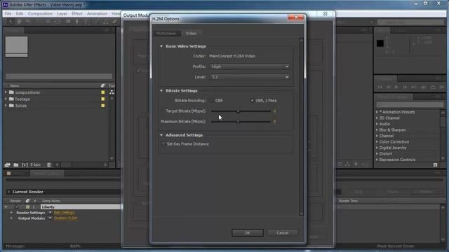The width and height of the screenshot is (449, 252).
Task: Open the 8 bpc color depth setting
Action: tap(36, 165)
